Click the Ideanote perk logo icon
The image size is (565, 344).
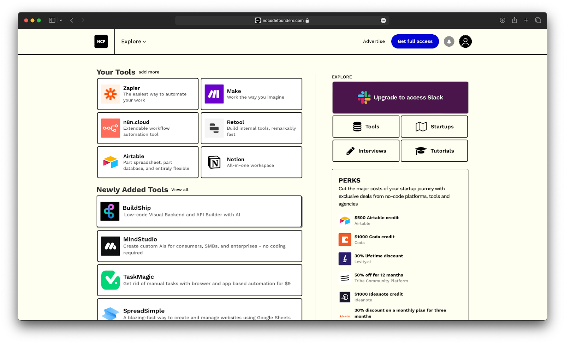[x=345, y=297]
